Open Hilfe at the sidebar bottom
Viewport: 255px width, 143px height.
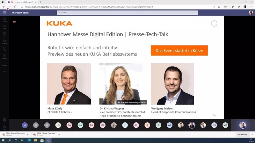coord(4,127)
